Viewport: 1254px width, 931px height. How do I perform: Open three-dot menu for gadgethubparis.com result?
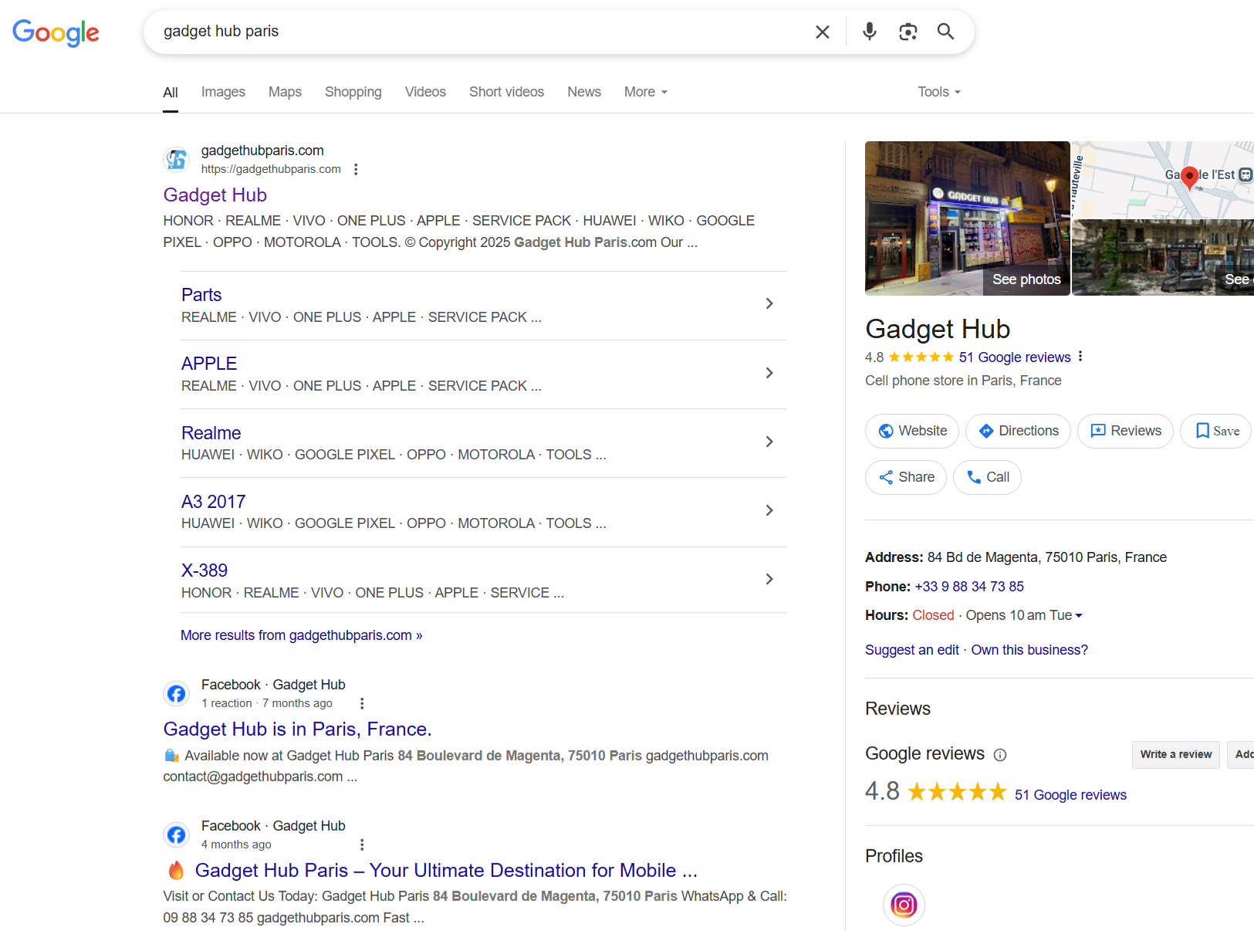(x=356, y=169)
